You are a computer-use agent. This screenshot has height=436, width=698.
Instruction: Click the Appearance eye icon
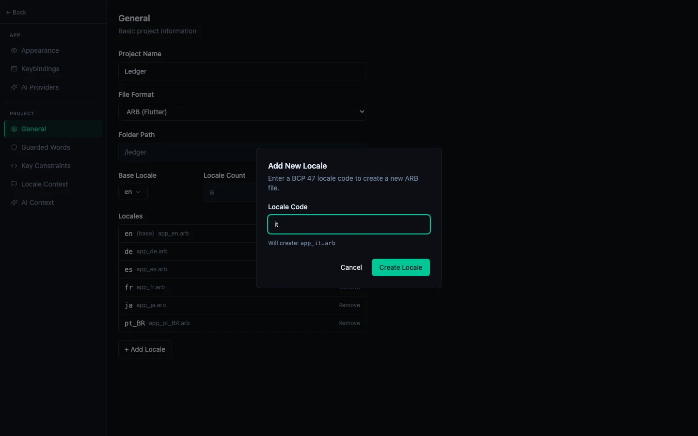pyautogui.click(x=14, y=50)
